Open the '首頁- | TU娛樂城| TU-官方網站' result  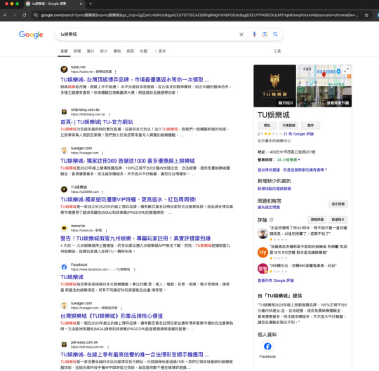(96, 122)
